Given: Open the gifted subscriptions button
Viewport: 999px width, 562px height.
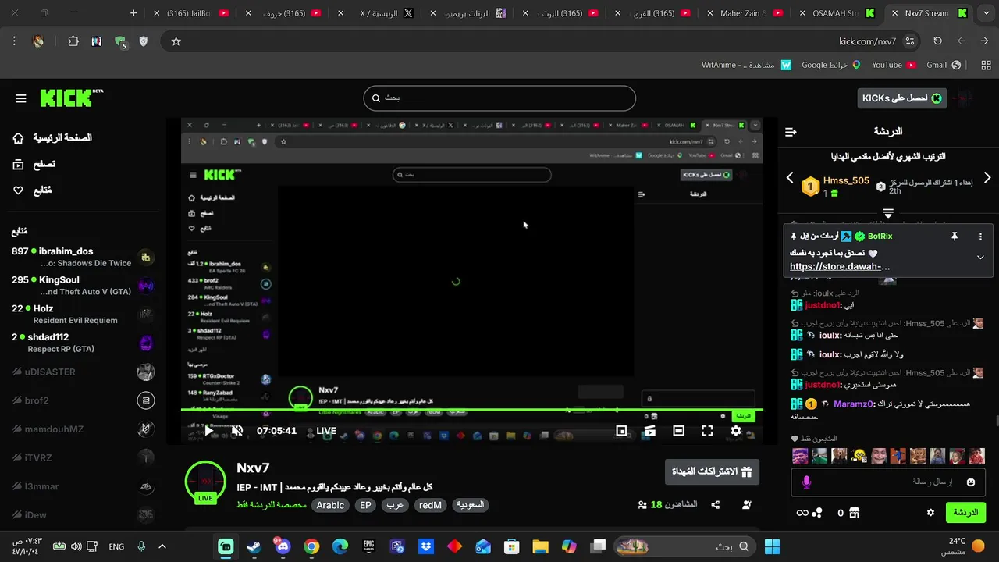Looking at the screenshot, I should click(712, 471).
